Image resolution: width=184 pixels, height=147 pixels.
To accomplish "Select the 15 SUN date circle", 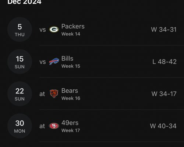I will click(20, 62).
